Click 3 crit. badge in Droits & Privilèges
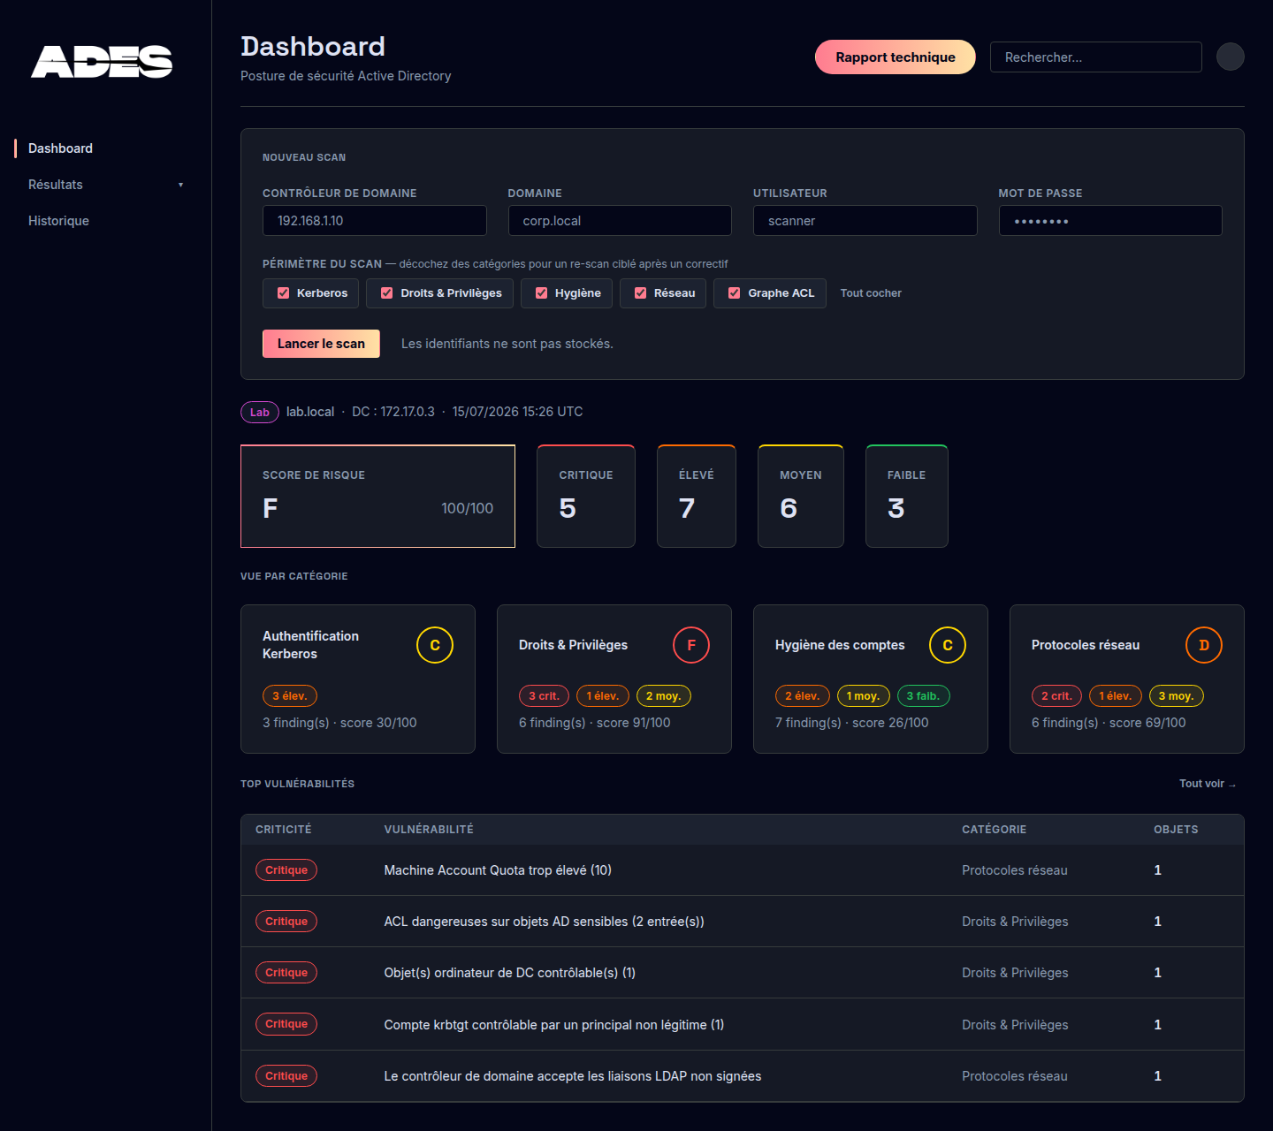The image size is (1273, 1131). point(544,696)
